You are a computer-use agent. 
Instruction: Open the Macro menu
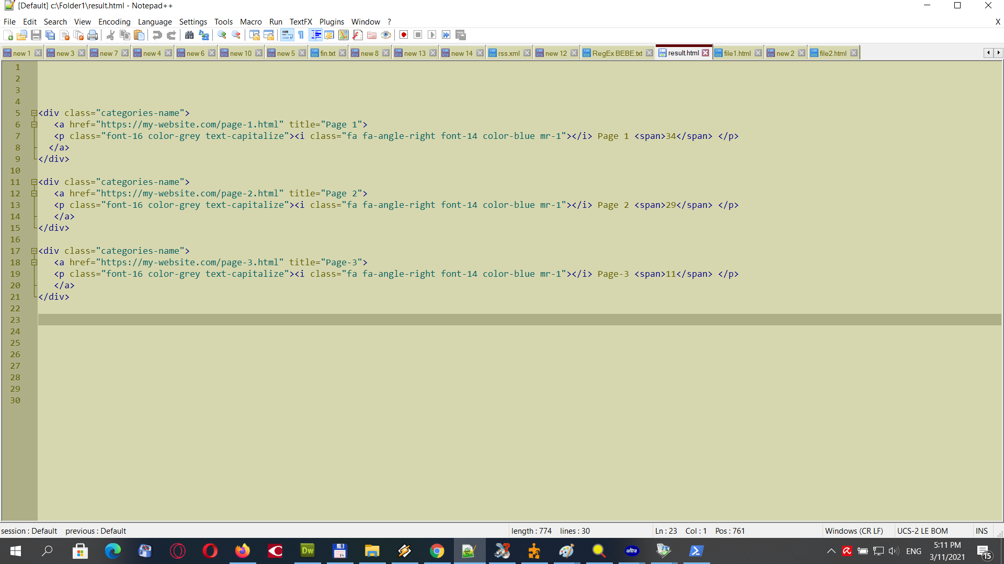pyautogui.click(x=250, y=21)
